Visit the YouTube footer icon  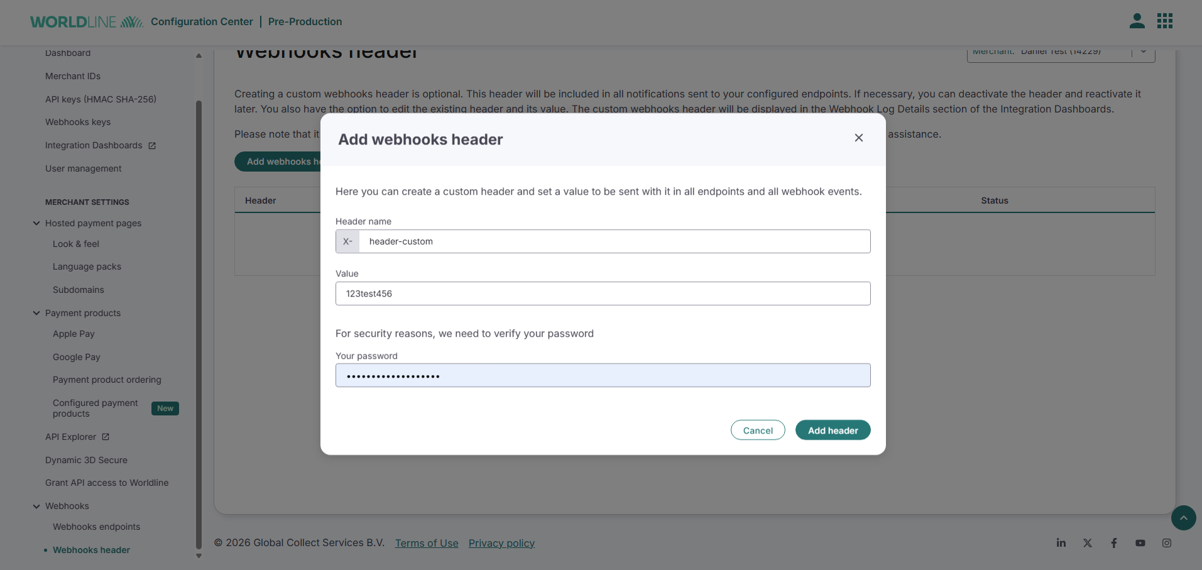tap(1140, 543)
